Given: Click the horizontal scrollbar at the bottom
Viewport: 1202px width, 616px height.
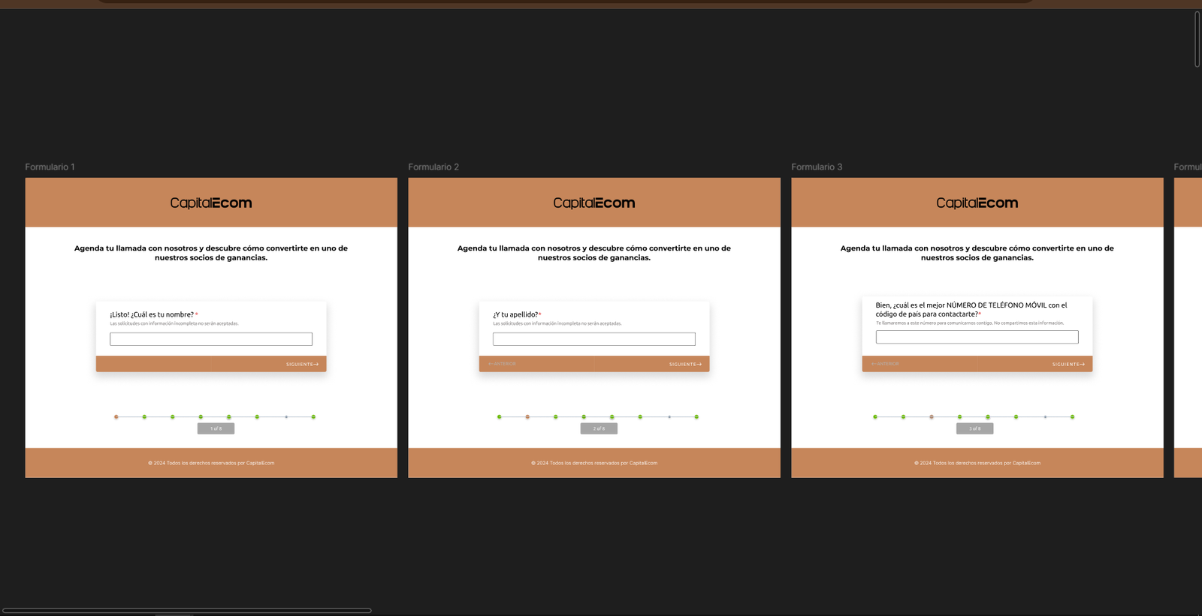Looking at the screenshot, I should (x=186, y=611).
